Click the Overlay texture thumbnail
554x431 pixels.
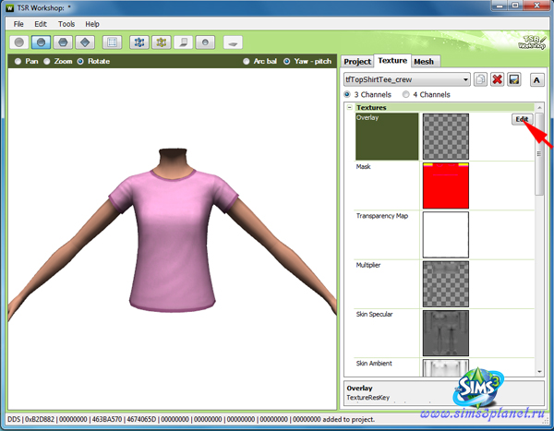[446, 137]
